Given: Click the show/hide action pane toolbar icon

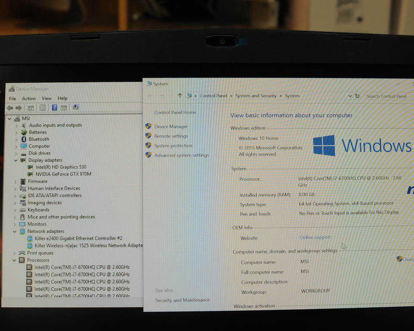Looking at the screenshot, I should coord(64,108).
